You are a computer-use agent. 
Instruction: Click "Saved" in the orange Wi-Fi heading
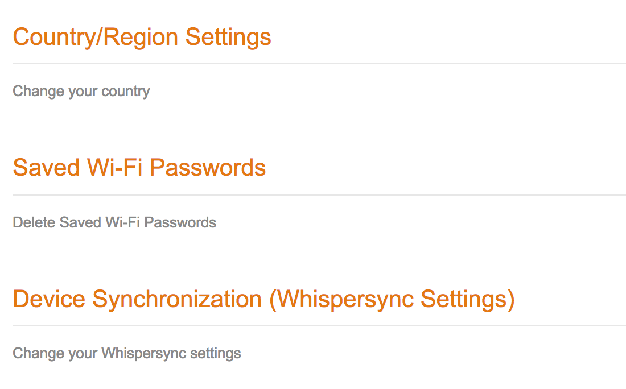tap(47, 168)
